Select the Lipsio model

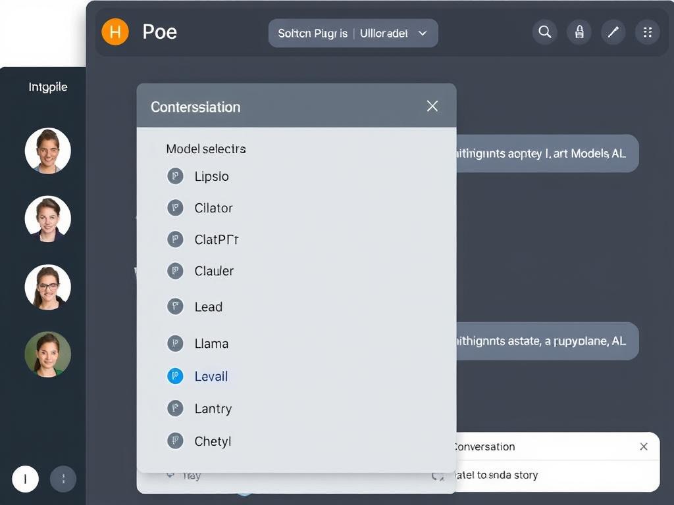pyautogui.click(x=211, y=176)
